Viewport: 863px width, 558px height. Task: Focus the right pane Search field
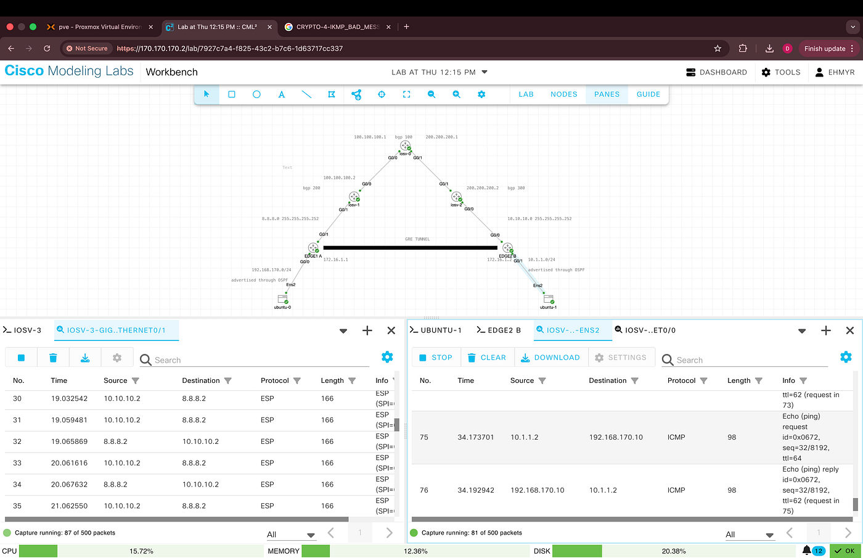click(x=745, y=360)
